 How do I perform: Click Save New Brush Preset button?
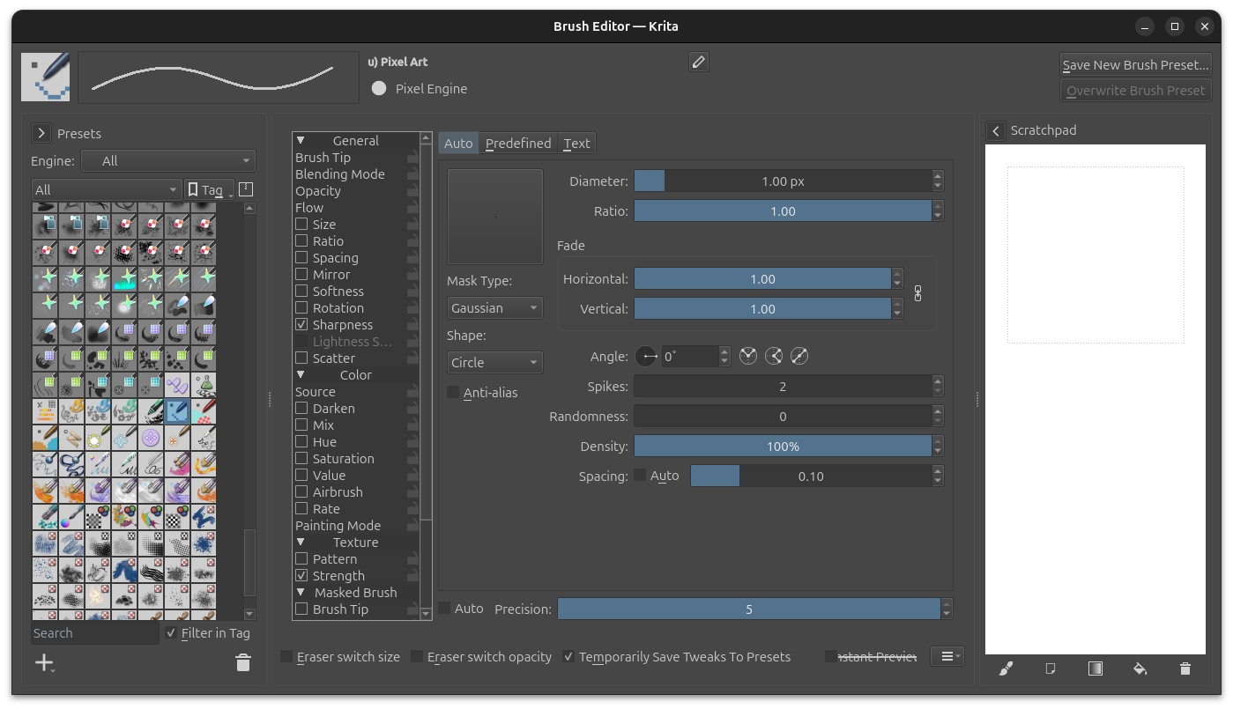1135,65
